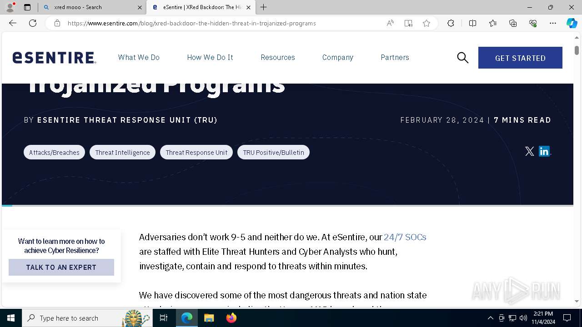Image resolution: width=582 pixels, height=327 pixels.
Task: Open Task View on taskbar
Action: 164,318
